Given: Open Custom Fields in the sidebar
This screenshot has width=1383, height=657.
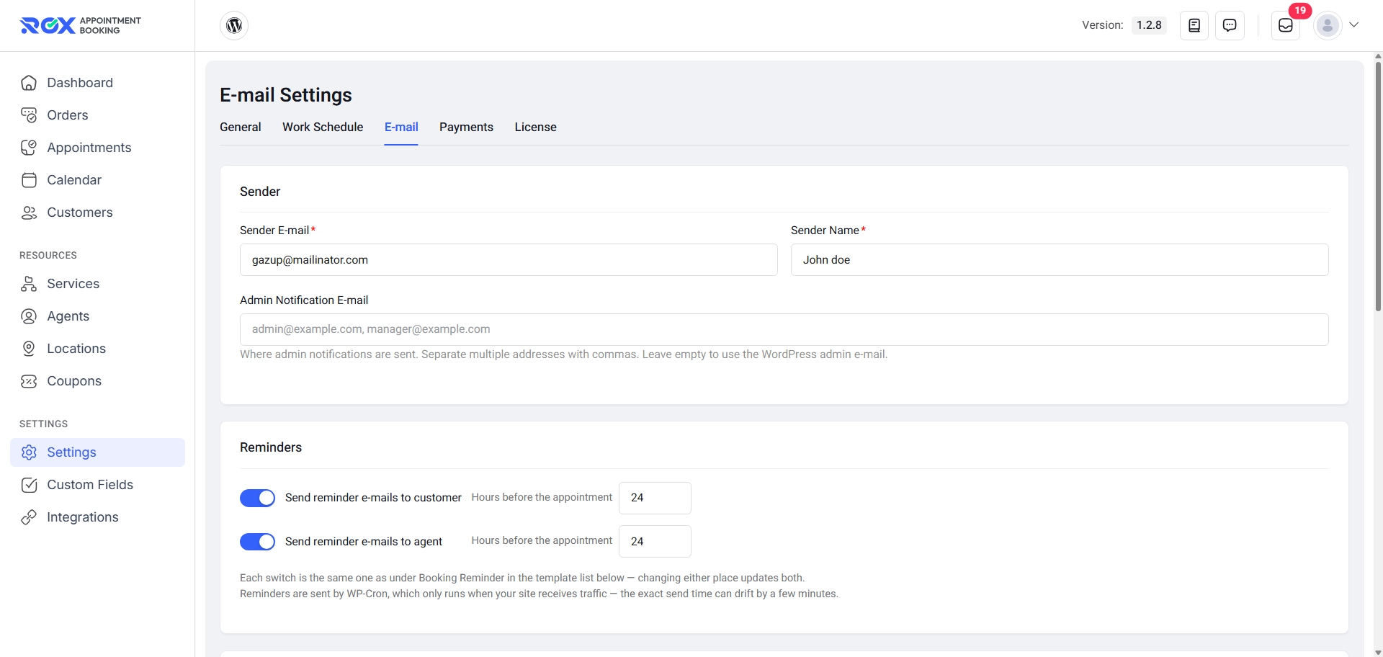Looking at the screenshot, I should point(97,485).
